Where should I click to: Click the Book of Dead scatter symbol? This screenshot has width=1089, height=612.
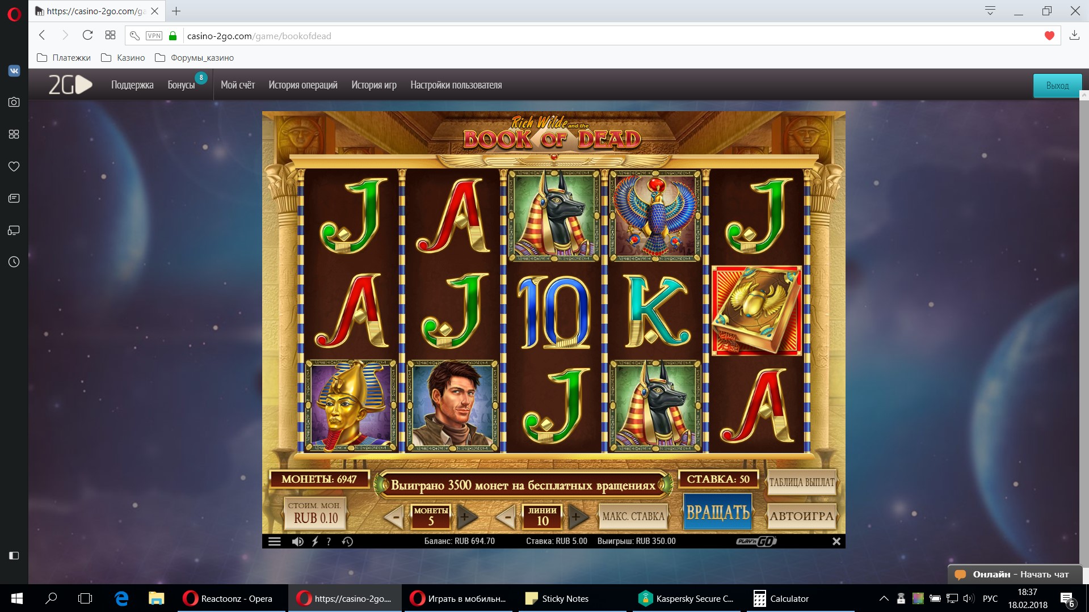(x=757, y=311)
